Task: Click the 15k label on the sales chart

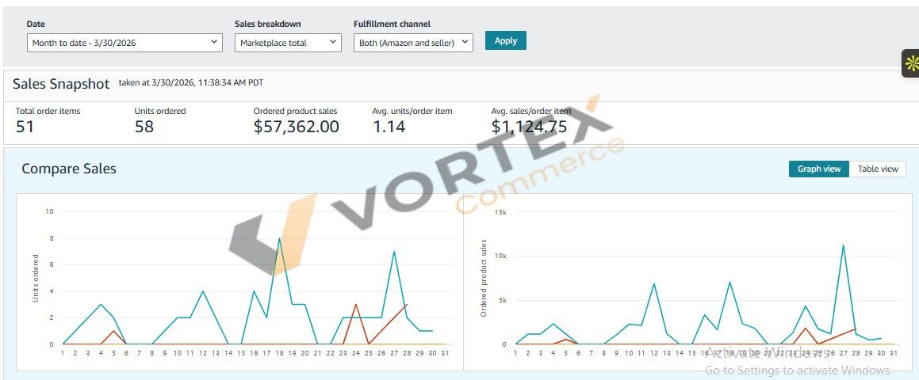Action: click(x=501, y=211)
